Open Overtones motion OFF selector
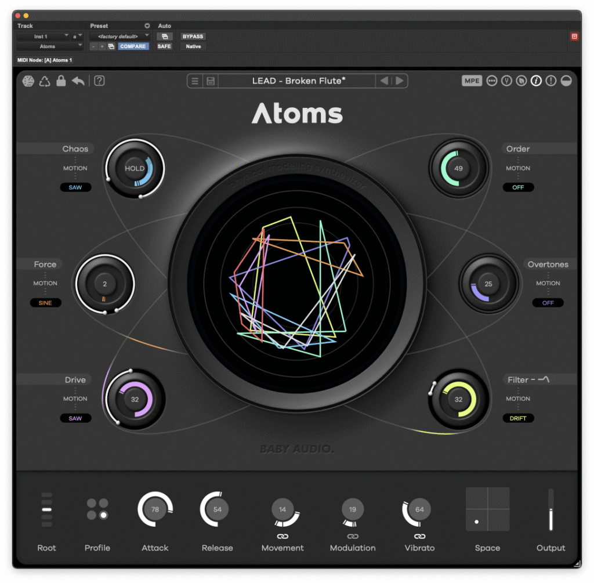594x583 pixels. 548,303
